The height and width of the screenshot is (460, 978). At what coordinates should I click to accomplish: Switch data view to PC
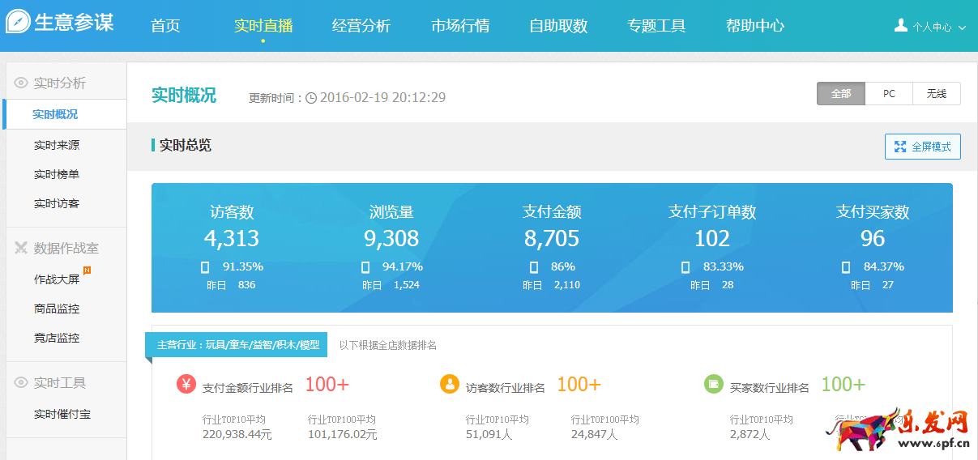click(889, 94)
